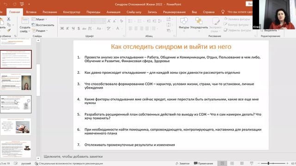This screenshot has width=296, height=166.
Task: Open the Вставка ribbon tab
Action: click(31, 12)
